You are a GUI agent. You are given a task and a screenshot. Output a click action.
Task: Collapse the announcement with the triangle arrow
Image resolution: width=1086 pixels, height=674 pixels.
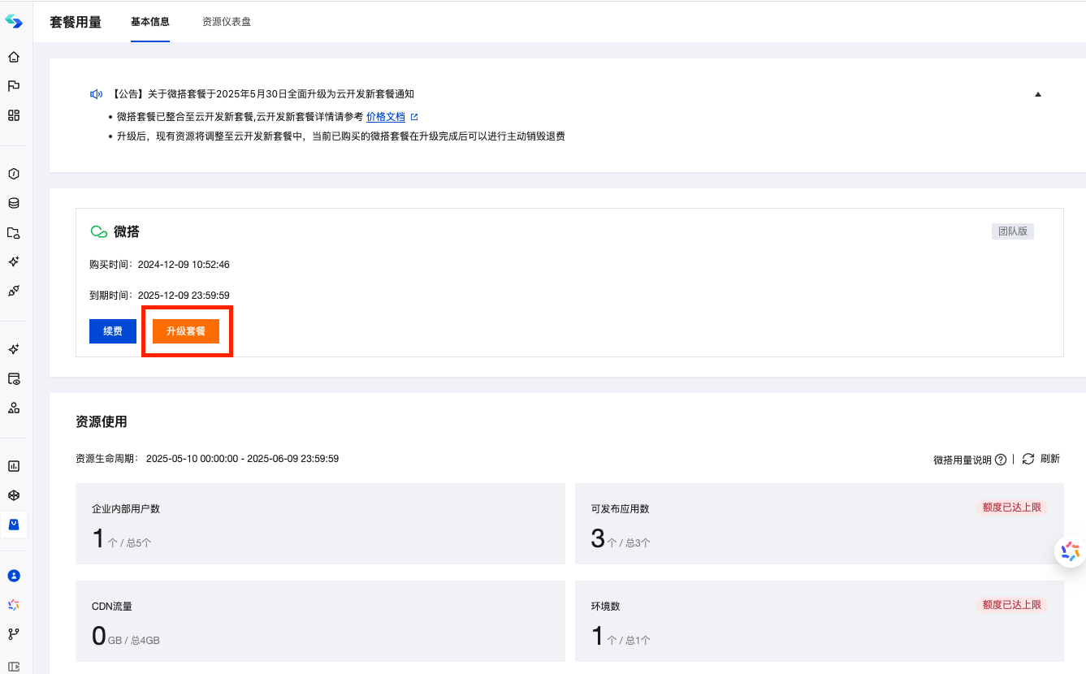[x=1038, y=94]
